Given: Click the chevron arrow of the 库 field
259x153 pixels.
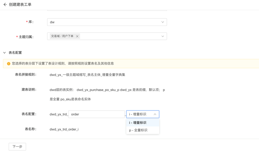Looking at the screenshot, I should [x=163, y=22].
